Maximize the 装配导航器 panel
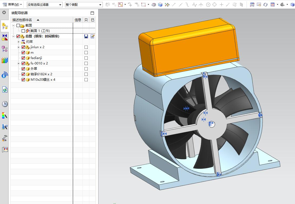The width and height of the screenshot is (295, 204). click(92, 13)
